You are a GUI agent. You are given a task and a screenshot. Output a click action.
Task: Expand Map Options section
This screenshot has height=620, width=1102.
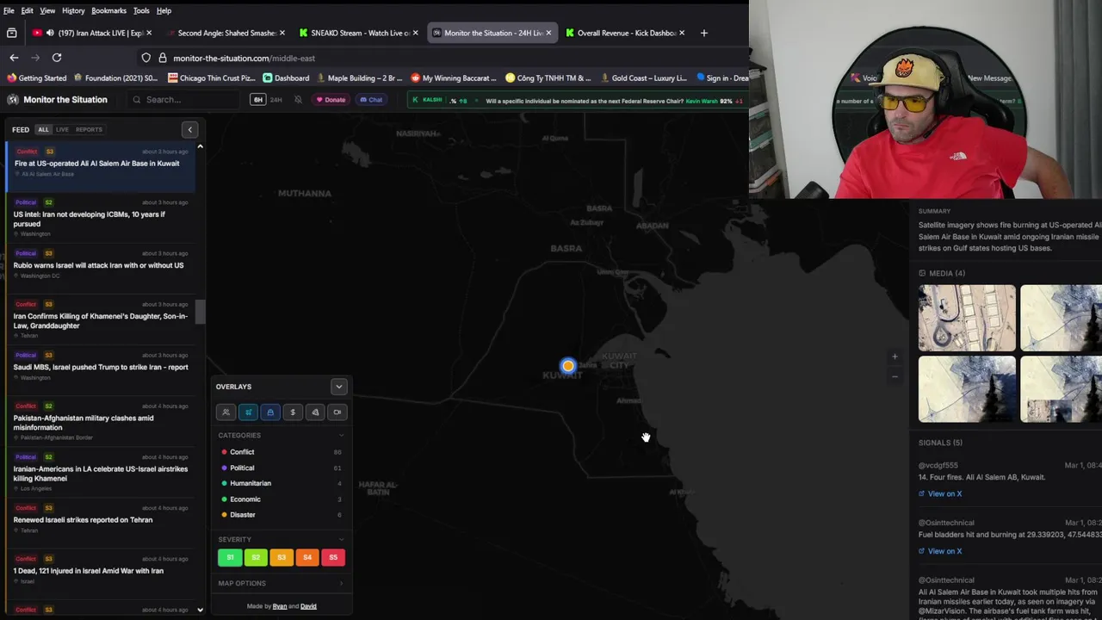341,583
